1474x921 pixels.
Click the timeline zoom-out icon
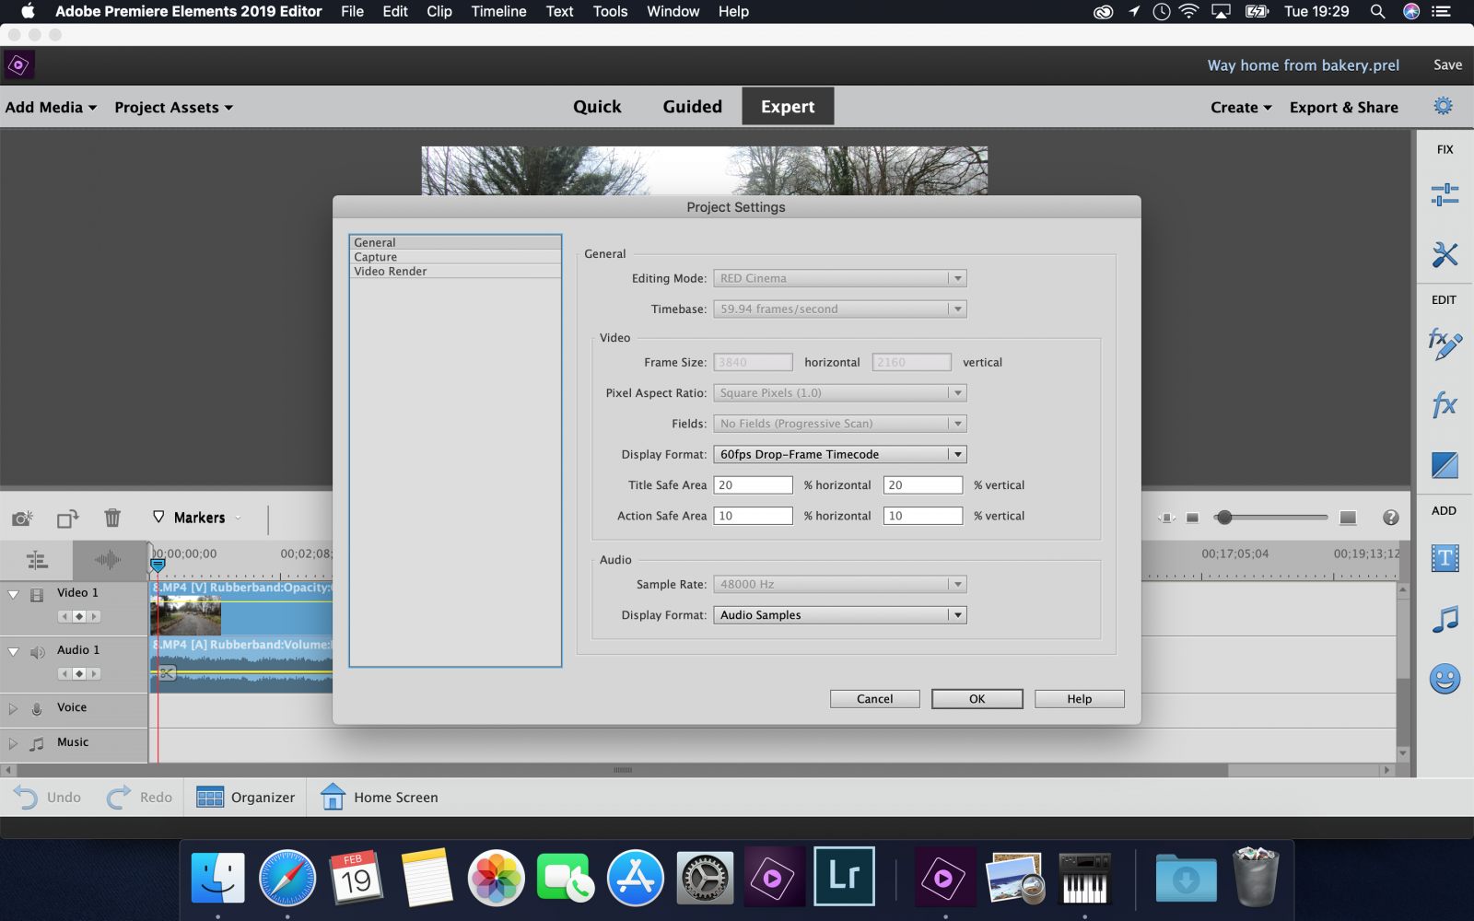[x=1192, y=518]
